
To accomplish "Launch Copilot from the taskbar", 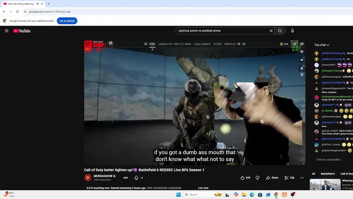I will (236, 195).
